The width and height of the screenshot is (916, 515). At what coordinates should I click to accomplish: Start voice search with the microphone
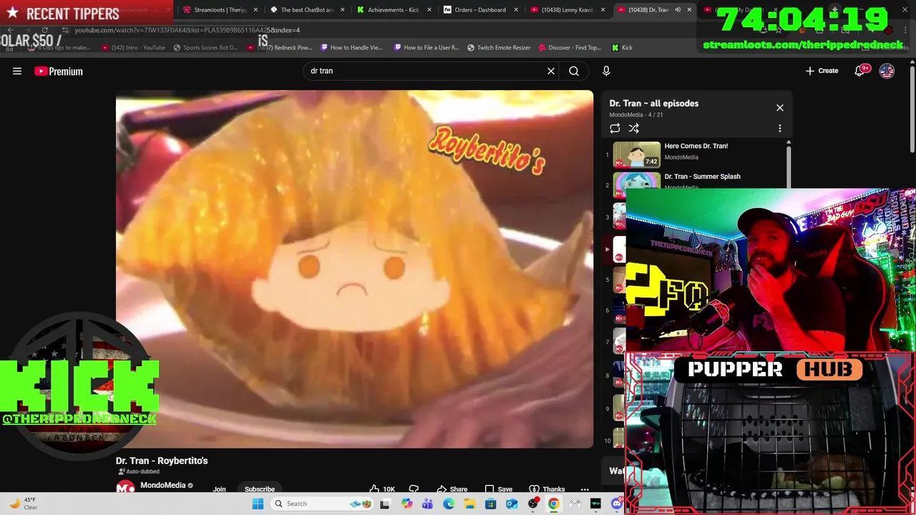coord(606,71)
